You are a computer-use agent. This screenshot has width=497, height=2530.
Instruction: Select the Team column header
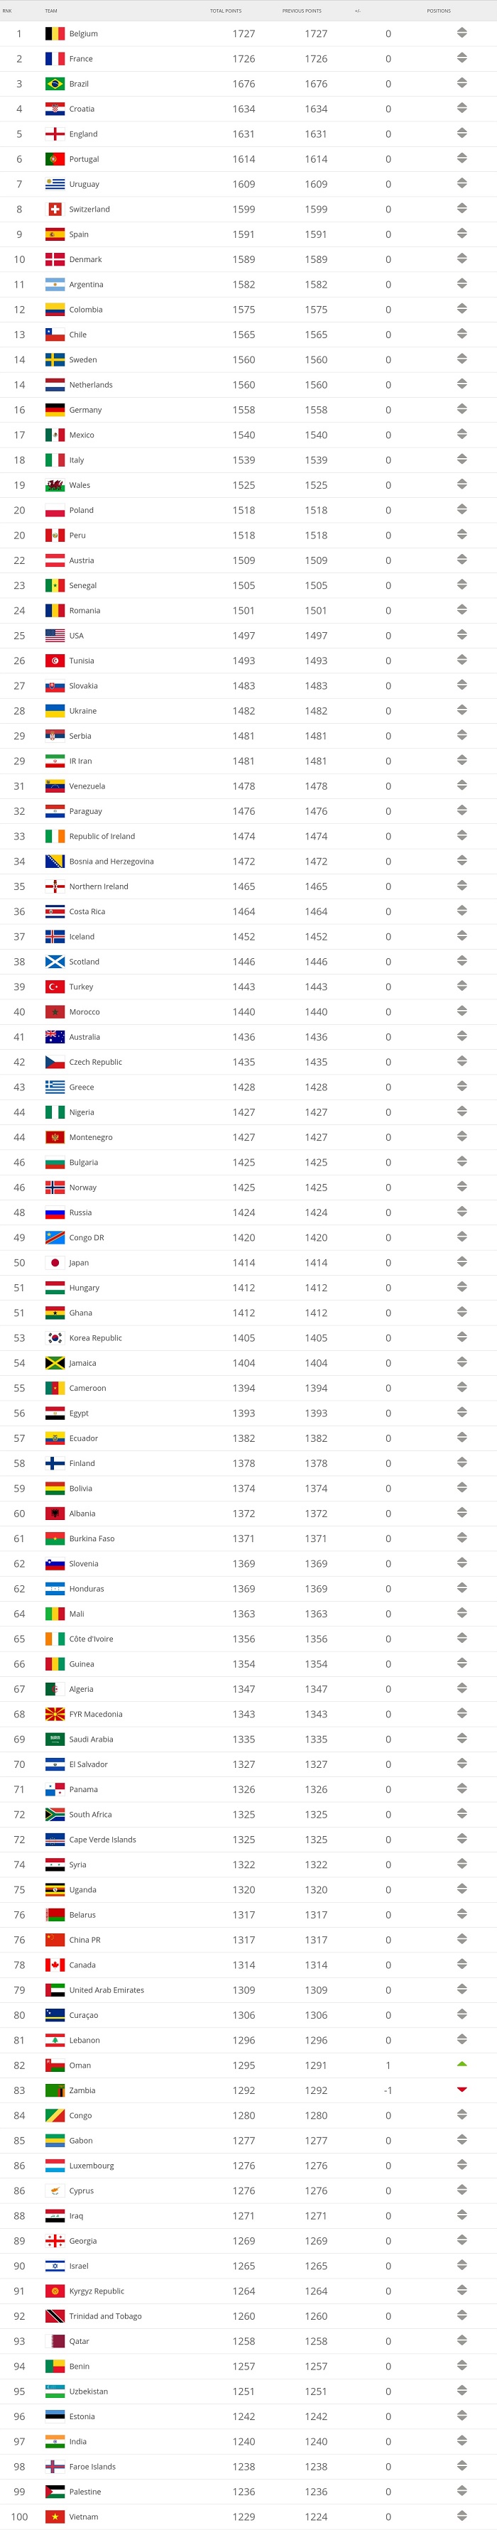point(51,11)
